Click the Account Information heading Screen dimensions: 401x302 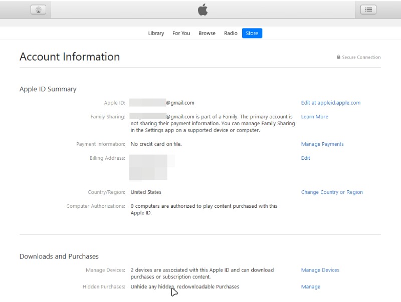(70, 57)
